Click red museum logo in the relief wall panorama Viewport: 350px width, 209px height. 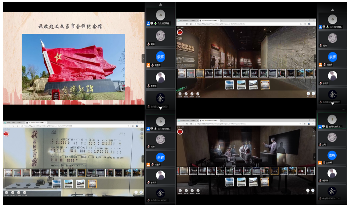[x=180, y=32]
